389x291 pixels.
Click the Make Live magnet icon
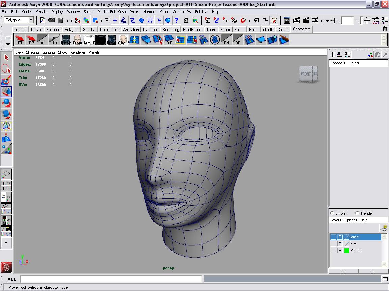pyautogui.click(x=243, y=20)
